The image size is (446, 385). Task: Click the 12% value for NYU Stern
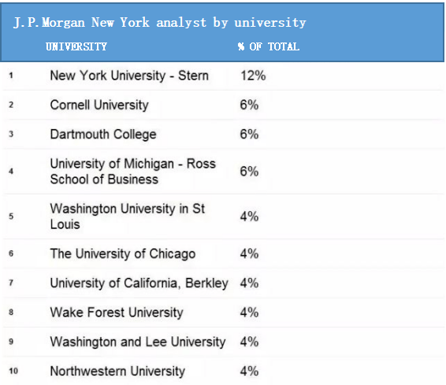(253, 76)
